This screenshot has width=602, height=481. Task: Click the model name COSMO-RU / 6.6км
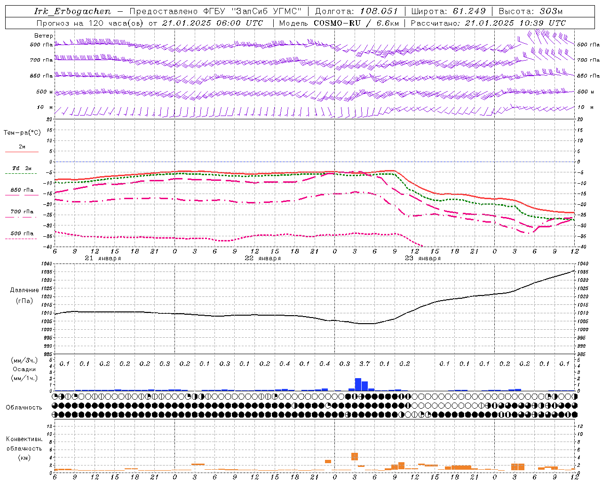pos(356,23)
